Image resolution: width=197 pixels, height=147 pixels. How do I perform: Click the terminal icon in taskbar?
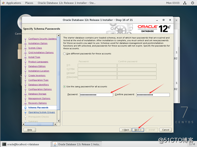point(4,145)
